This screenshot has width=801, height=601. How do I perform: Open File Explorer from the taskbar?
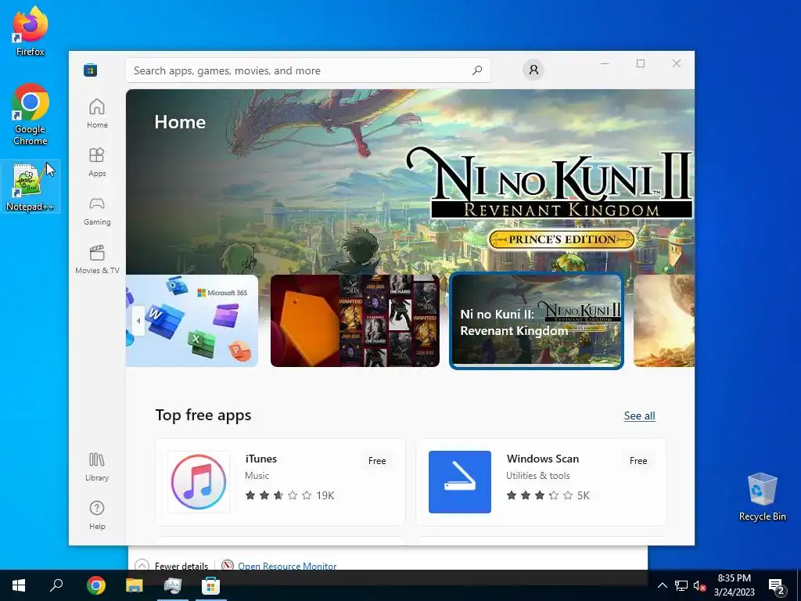(x=135, y=585)
